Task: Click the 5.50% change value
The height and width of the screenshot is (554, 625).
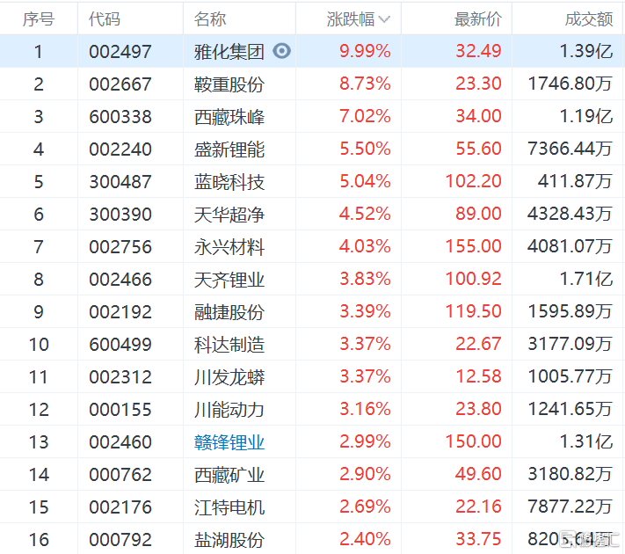Action: [365, 149]
